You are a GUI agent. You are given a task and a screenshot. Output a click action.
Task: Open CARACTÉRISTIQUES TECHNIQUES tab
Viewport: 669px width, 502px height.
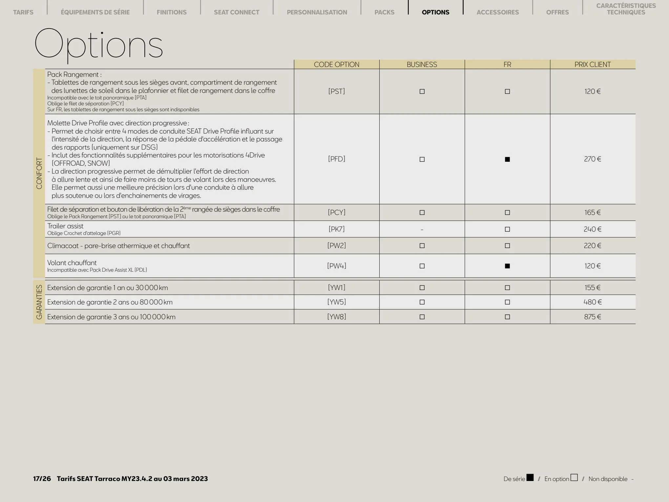(x=626, y=9)
